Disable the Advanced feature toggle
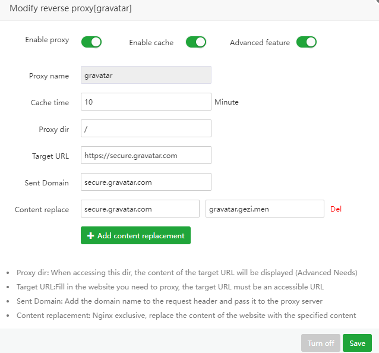The height and width of the screenshot is (353, 379). click(x=306, y=42)
